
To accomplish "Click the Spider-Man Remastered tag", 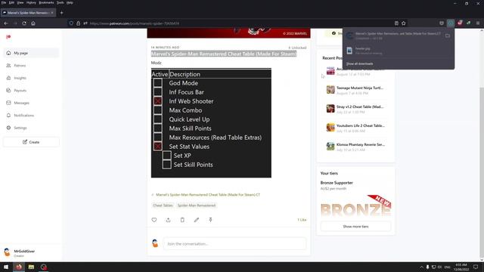I will coord(197,206).
